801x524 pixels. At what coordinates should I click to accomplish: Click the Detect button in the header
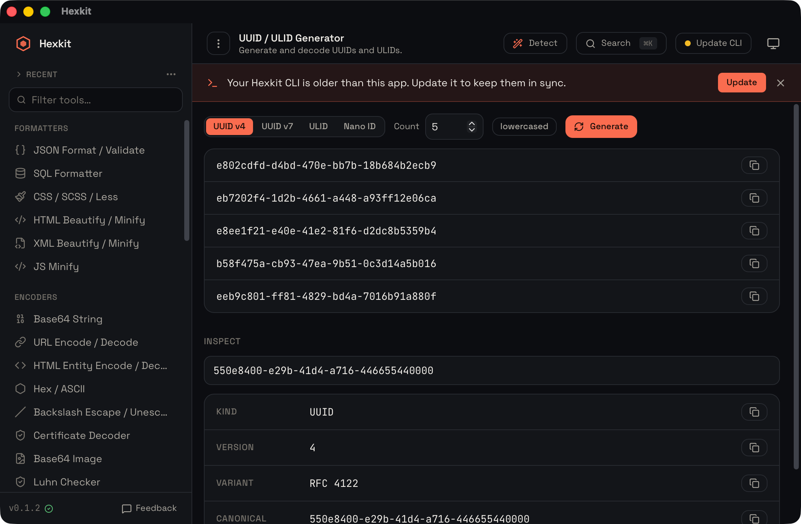535,43
